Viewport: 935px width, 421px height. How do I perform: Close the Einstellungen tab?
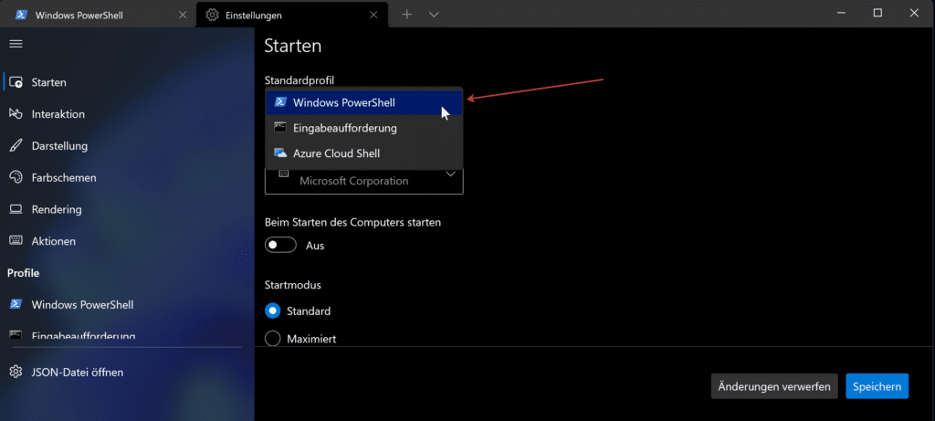pyautogui.click(x=373, y=16)
